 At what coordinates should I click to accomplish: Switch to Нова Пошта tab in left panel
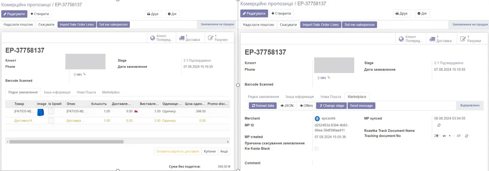point(86,92)
